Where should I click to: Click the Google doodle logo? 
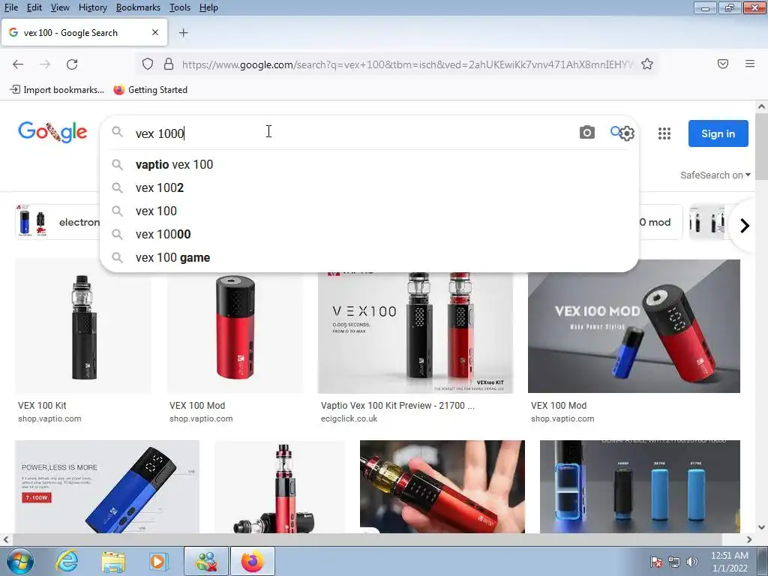[52, 132]
